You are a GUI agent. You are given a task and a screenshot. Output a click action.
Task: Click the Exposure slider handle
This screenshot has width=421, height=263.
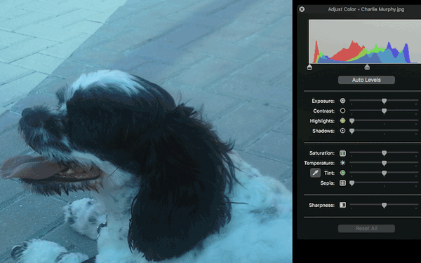[385, 101]
